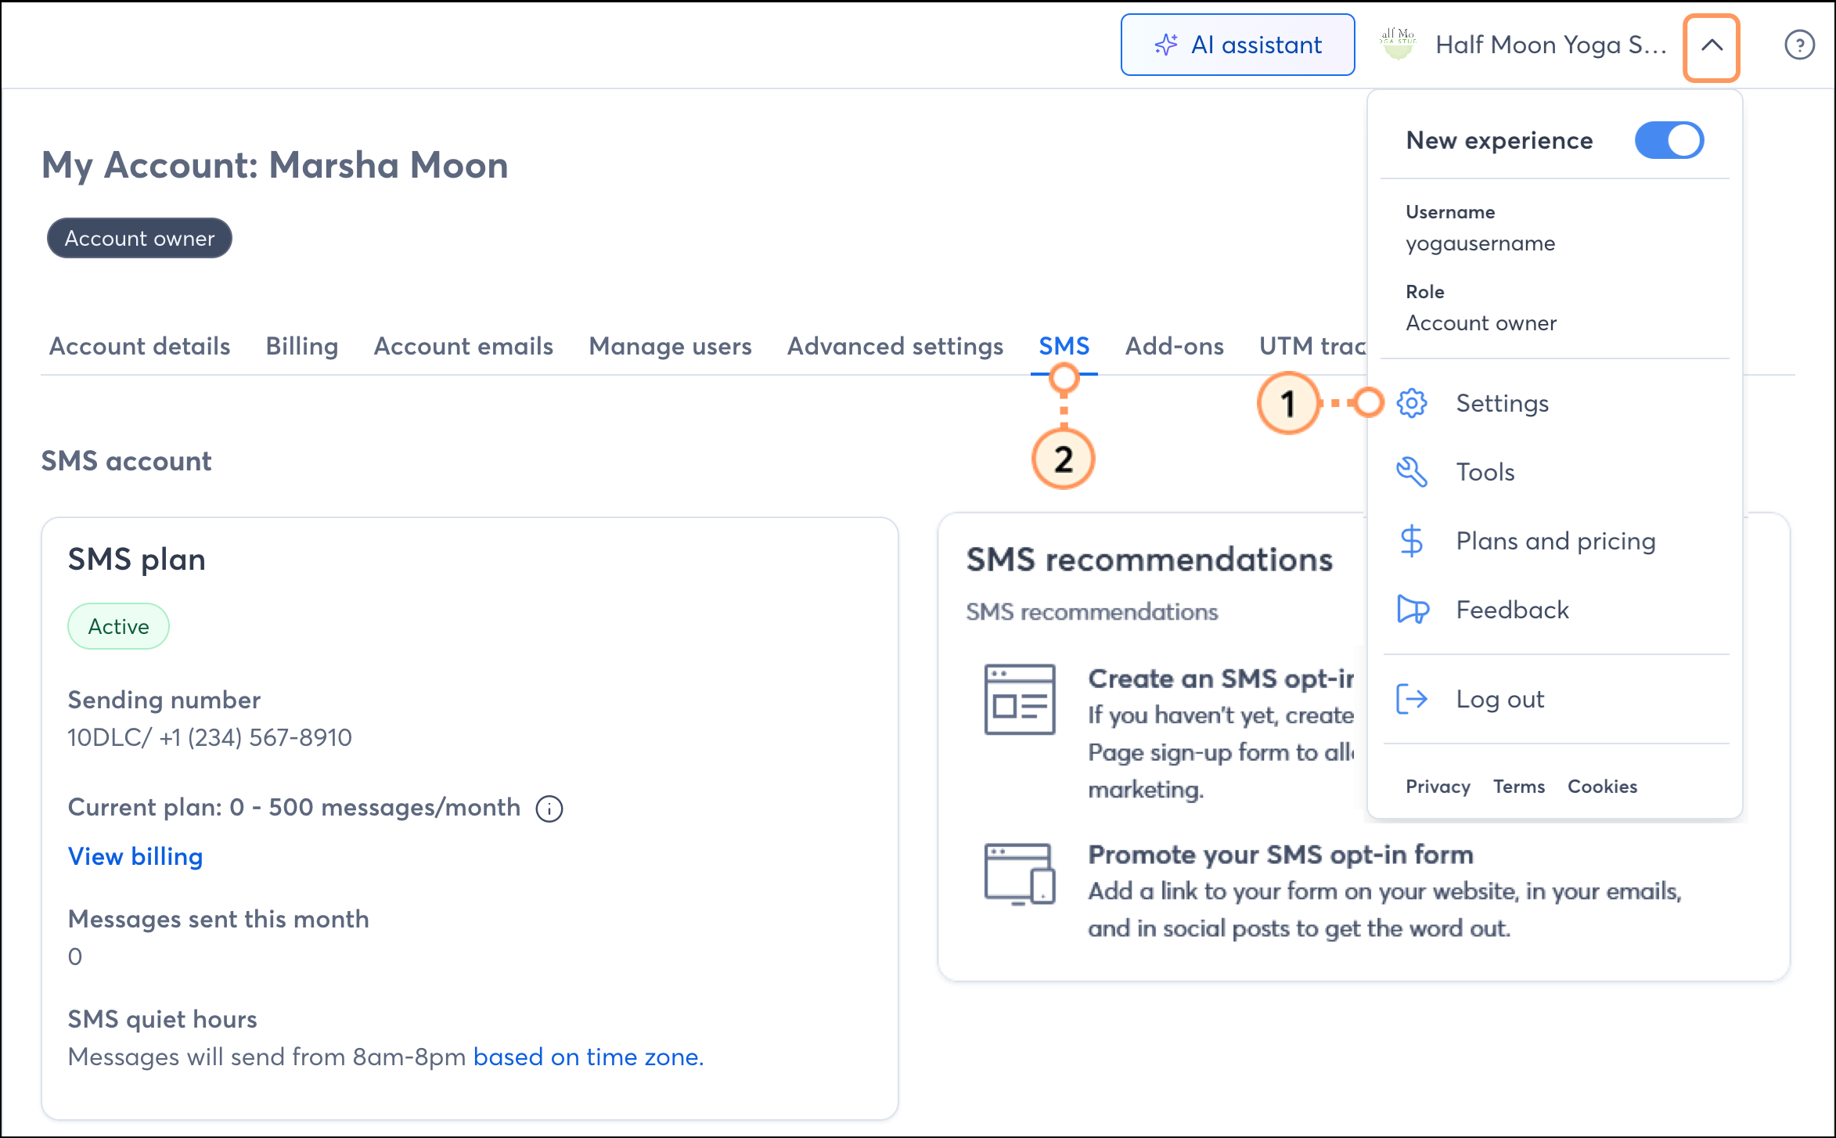Click the dollar sign pricing icon
The height and width of the screenshot is (1138, 1836).
click(x=1412, y=541)
